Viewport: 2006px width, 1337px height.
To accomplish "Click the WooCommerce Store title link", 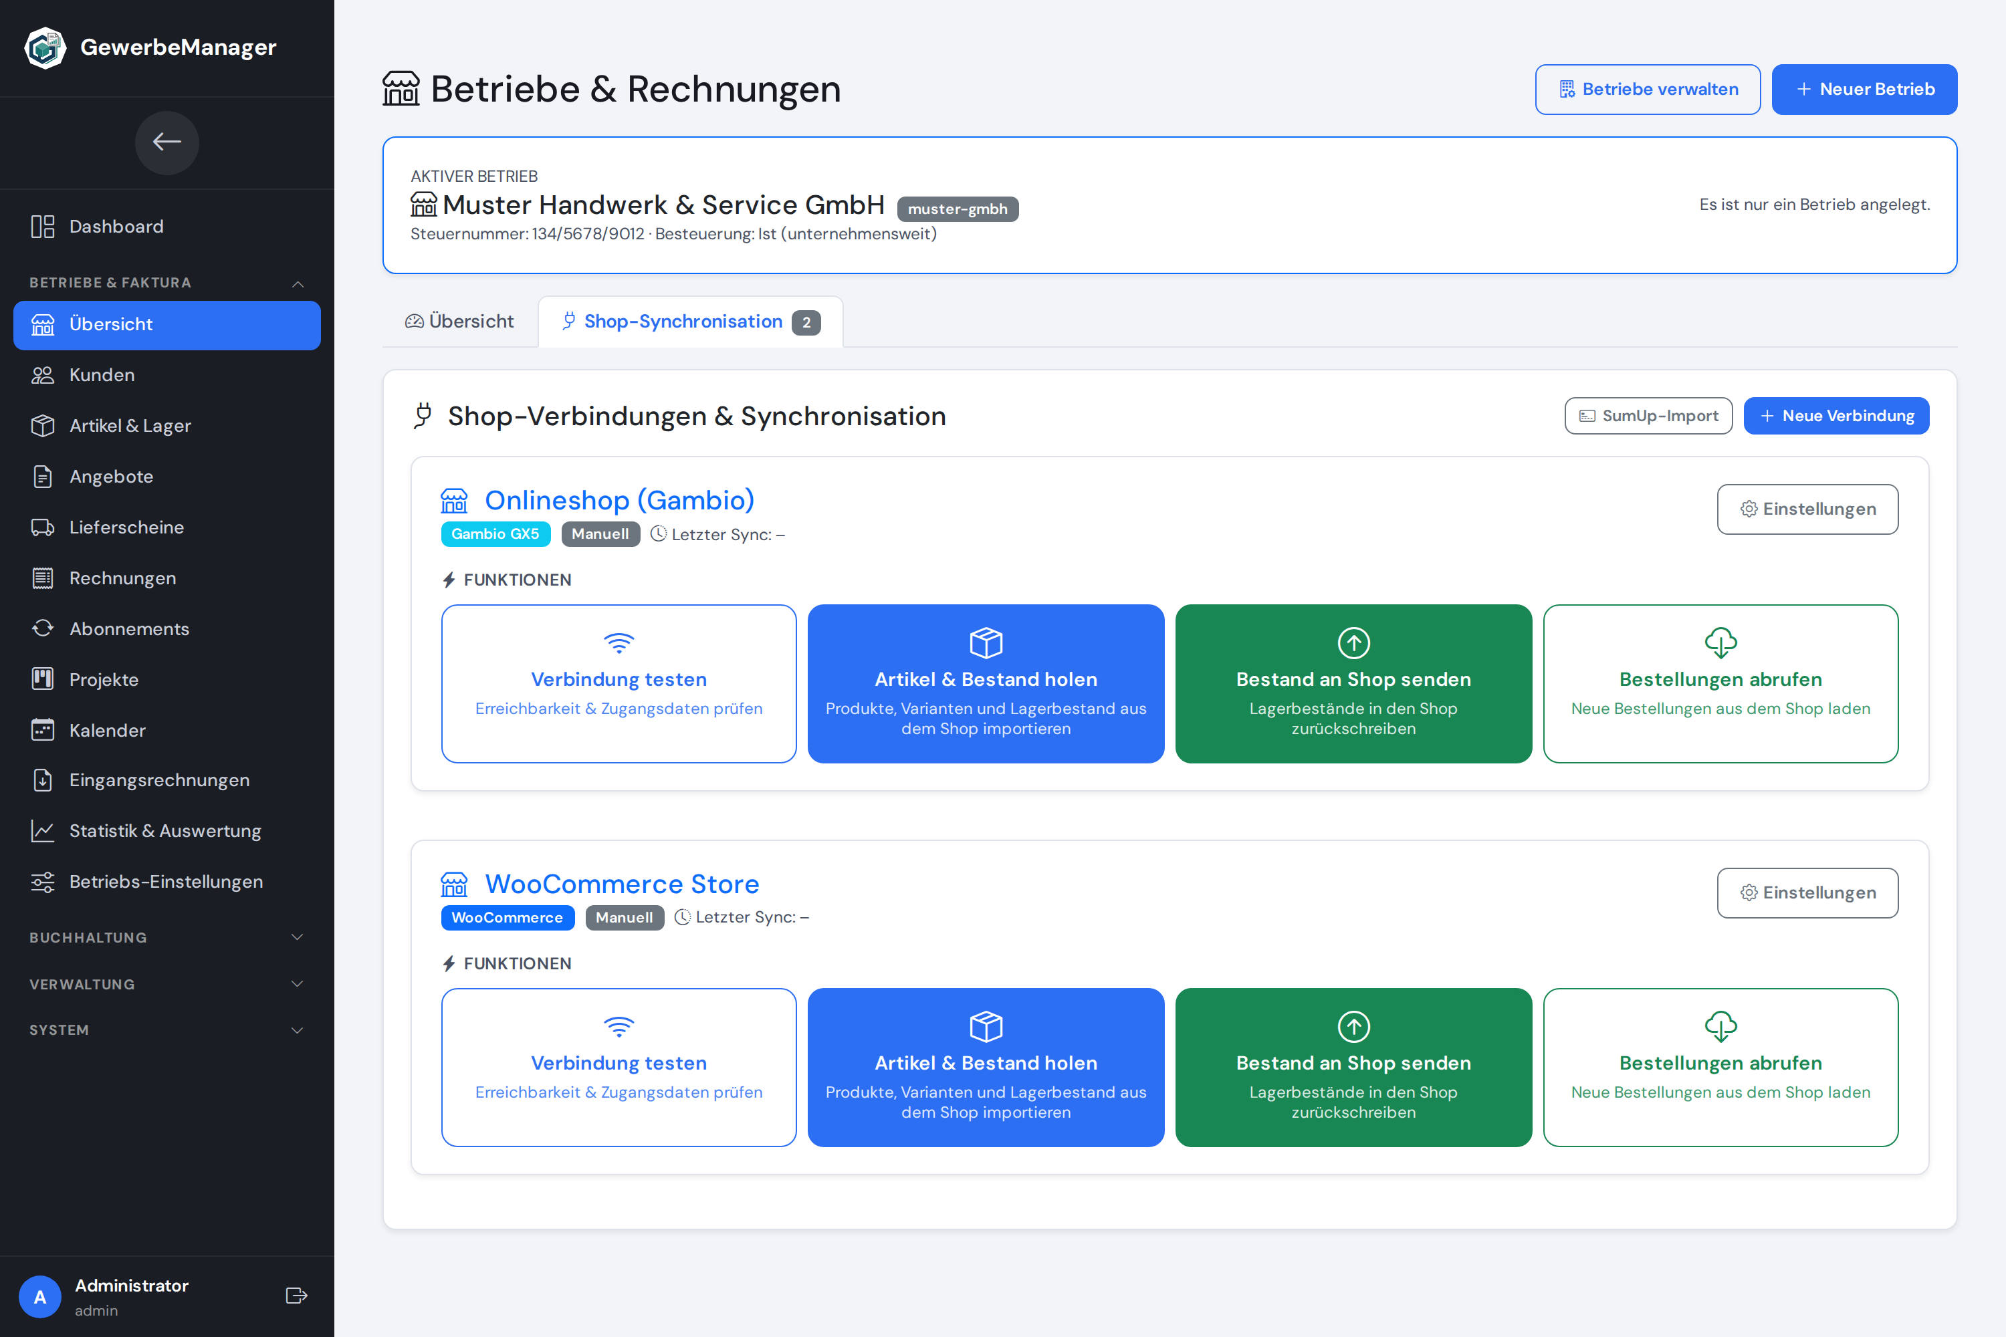I will point(622,884).
